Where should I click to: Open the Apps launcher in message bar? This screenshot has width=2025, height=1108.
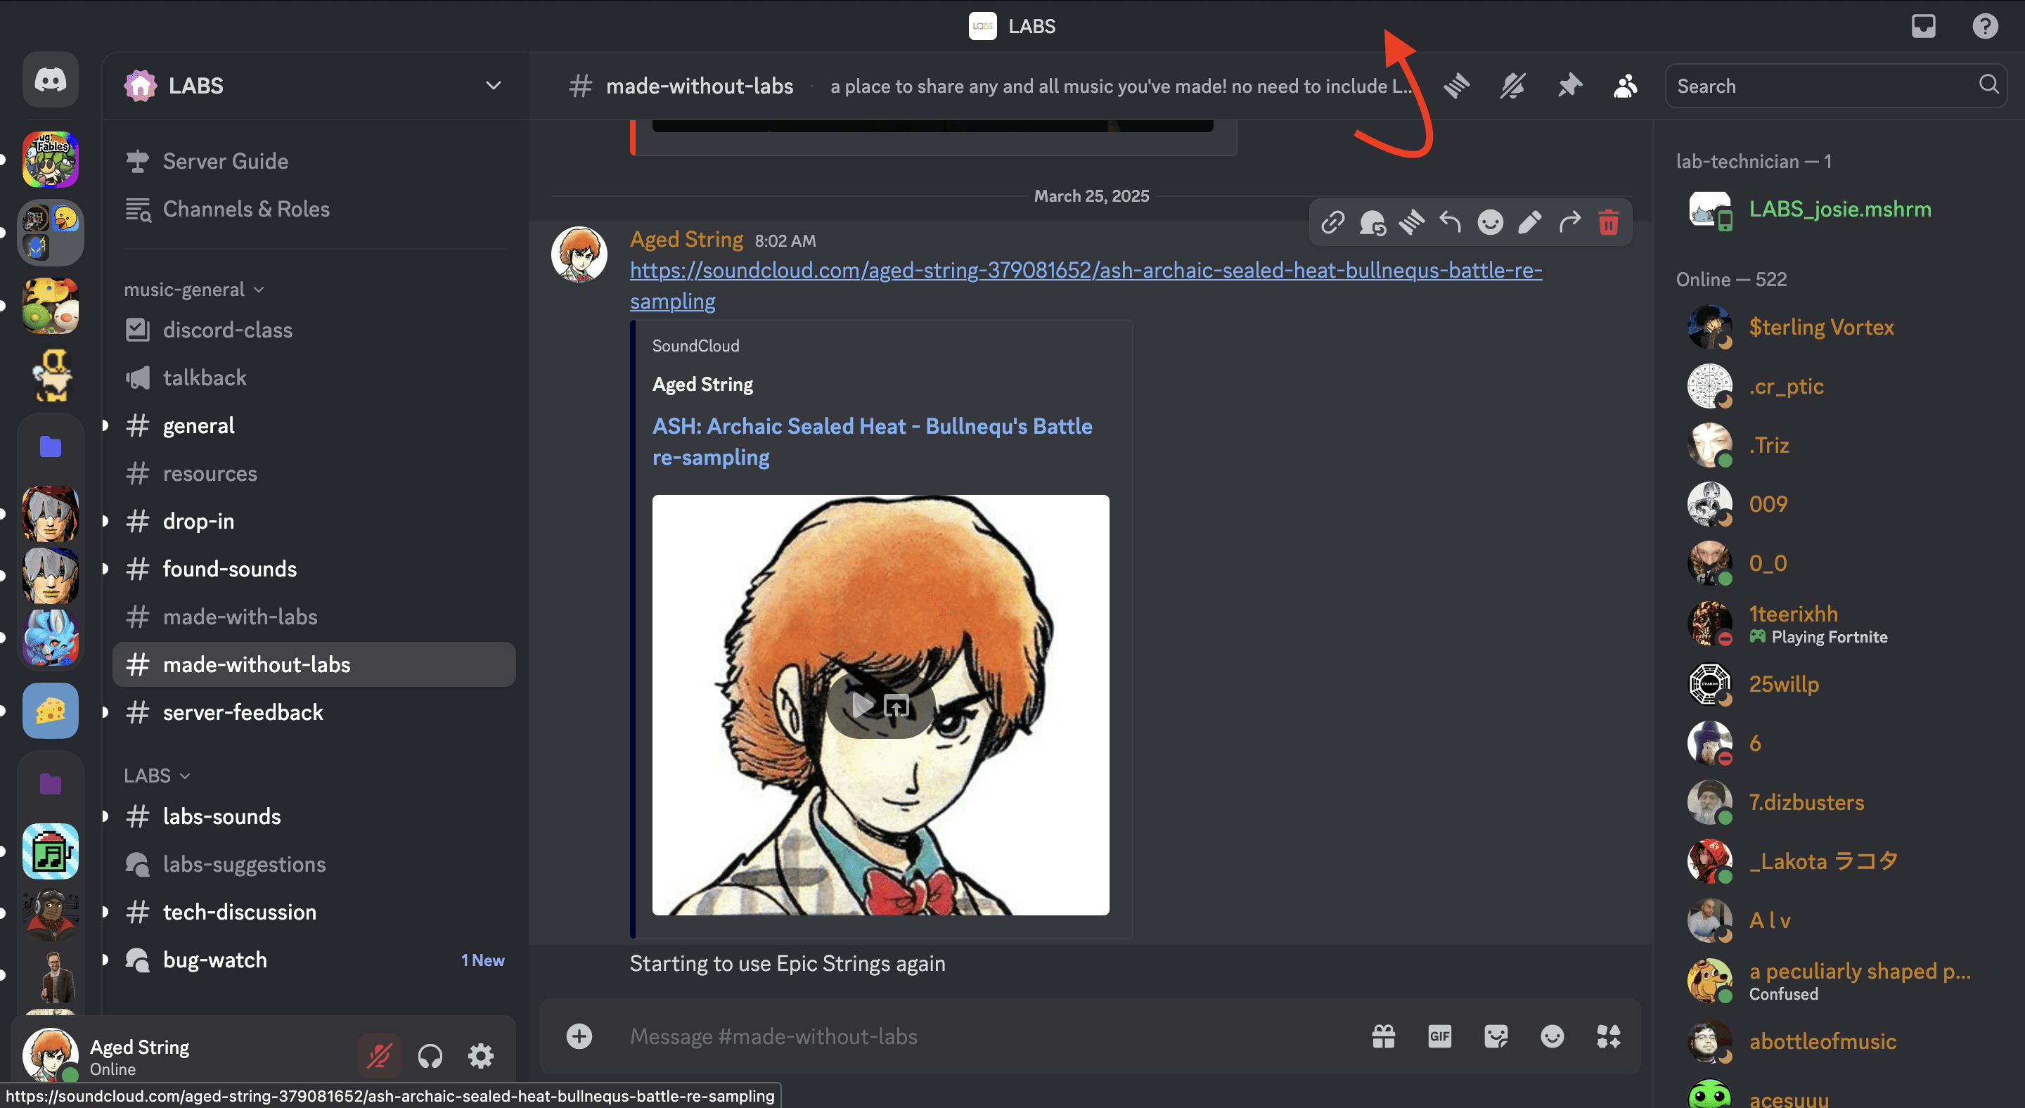click(x=1608, y=1036)
